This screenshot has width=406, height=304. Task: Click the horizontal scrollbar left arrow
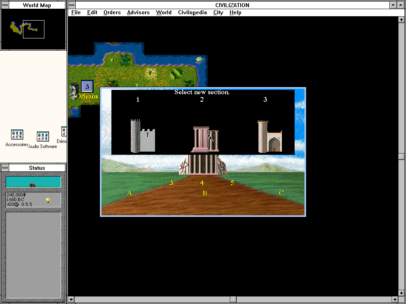(x=71, y=300)
